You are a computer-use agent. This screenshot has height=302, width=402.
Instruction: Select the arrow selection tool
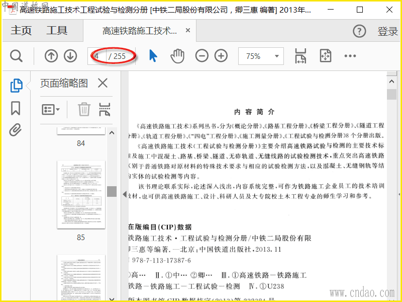pos(153,56)
